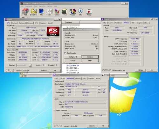
Task: Select Graphics tab in Mainboard CPU-Z window
Action: click(91, 78)
